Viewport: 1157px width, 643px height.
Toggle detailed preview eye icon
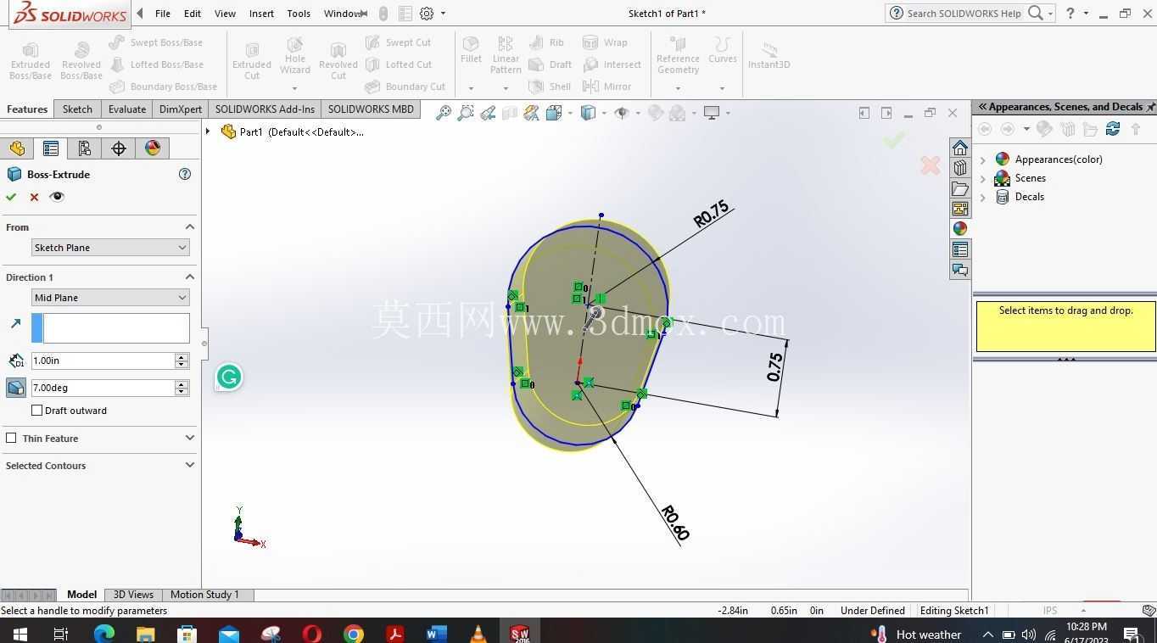[x=57, y=197]
